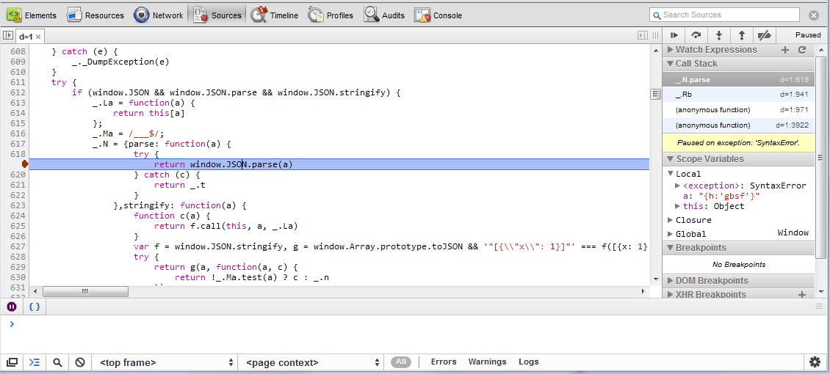This screenshot has height=374, width=830.
Task: Switch to the Audits panel
Action: coord(383,15)
